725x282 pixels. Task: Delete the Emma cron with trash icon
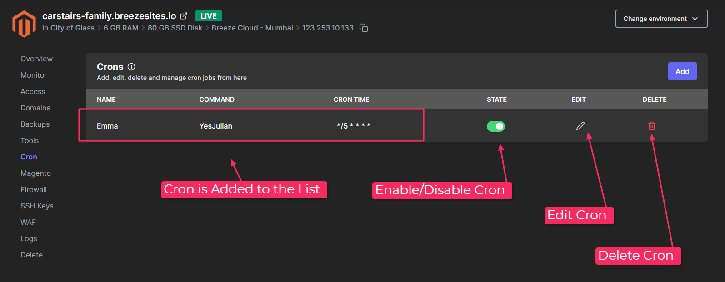(652, 126)
